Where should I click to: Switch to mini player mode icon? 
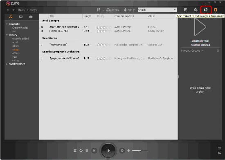pos(220,153)
